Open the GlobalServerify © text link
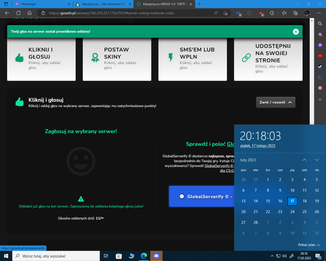This screenshot has width=326, height=261. [x=219, y=166]
